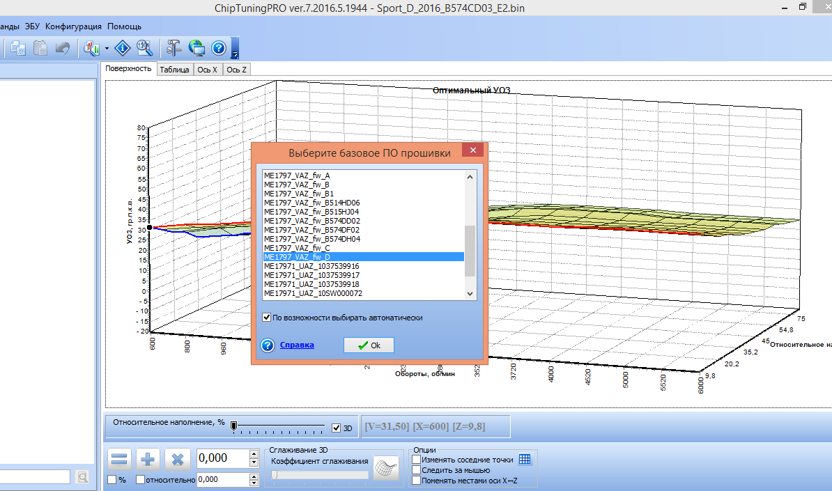
Task: Click the blue grid icon beside neighbor points option
Action: tap(525, 459)
